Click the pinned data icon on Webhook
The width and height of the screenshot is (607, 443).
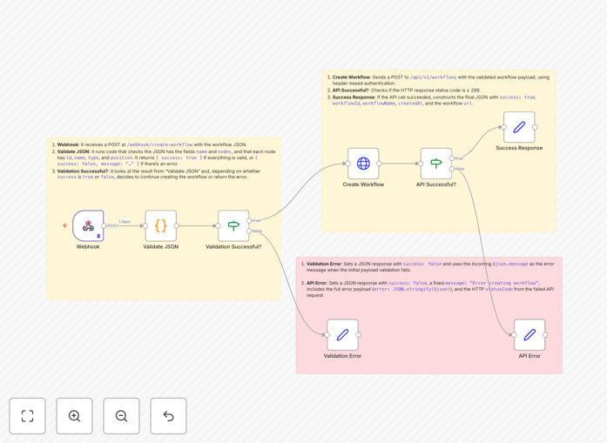98,236
